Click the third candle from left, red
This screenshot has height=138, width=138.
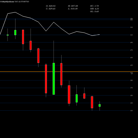tap(23, 37)
